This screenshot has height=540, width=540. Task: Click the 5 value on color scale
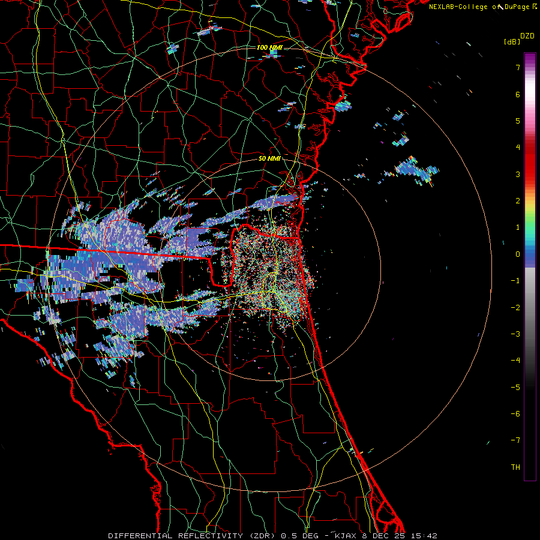(518, 121)
